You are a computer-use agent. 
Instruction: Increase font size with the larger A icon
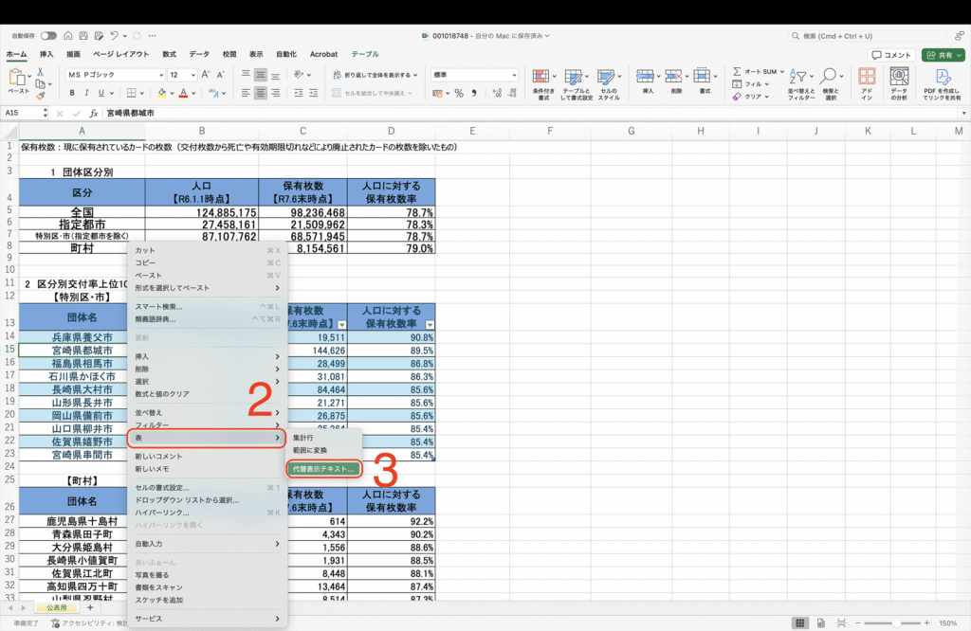206,75
